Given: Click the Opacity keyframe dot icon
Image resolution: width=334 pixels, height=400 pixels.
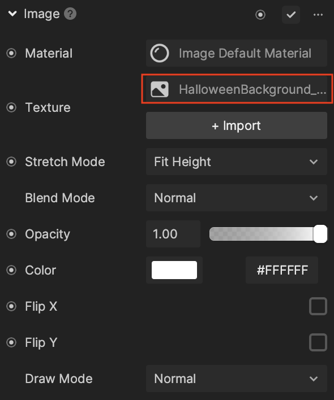Looking at the screenshot, I should [11, 234].
